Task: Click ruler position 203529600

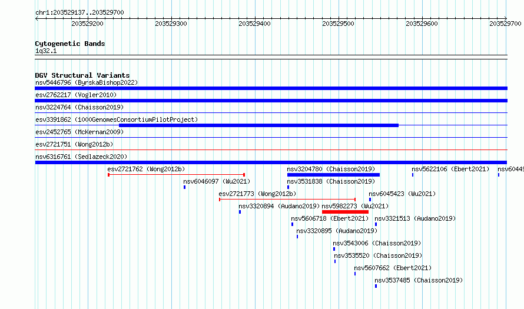Action: coord(422,24)
